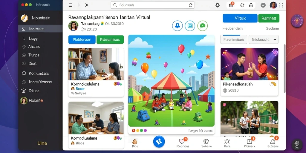Open Indsselensse sidebar item
The height and width of the screenshot is (153, 306).
click(40, 82)
